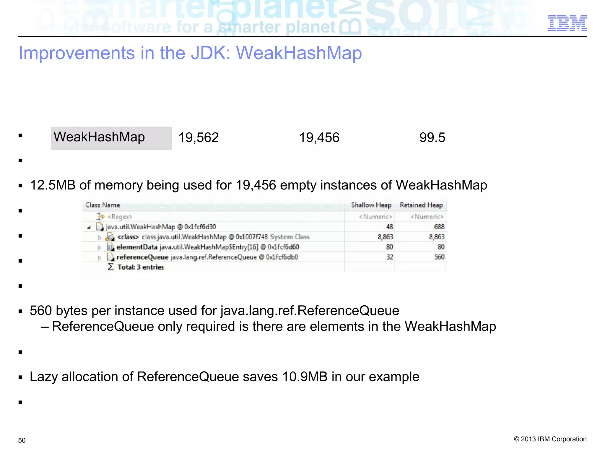
Task: Click the Regex filter icon
Action: 100,217
